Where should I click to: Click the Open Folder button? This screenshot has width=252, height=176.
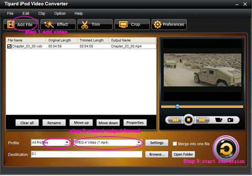pos(183,154)
